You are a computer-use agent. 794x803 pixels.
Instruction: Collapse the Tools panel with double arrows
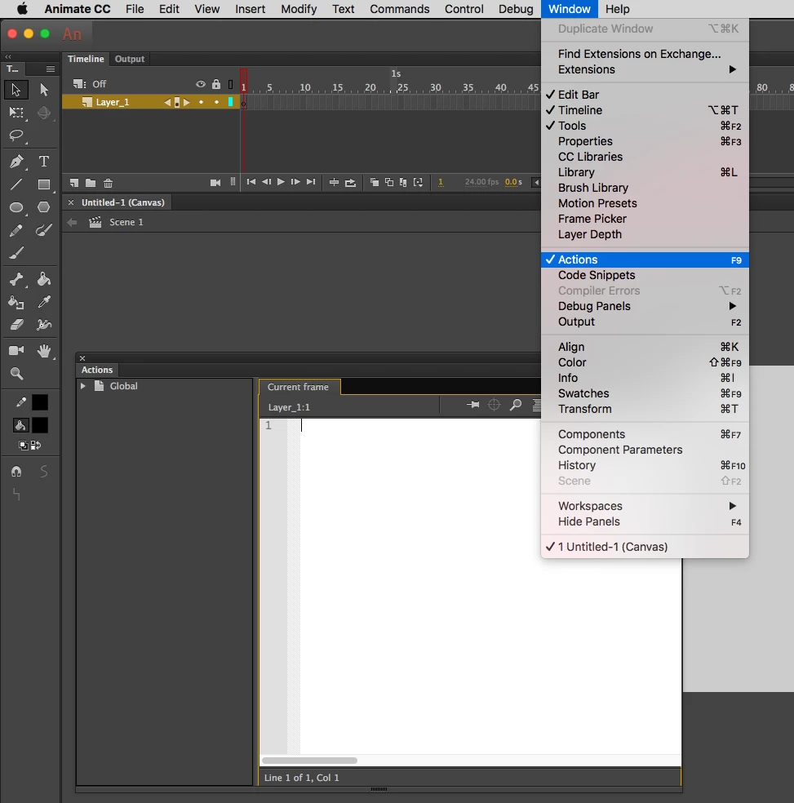click(x=8, y=56)
